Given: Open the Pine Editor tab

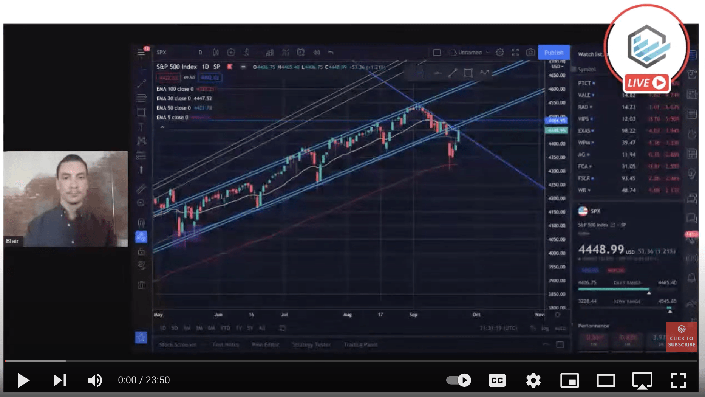Looking at the screenshot, I should (265, 344).
